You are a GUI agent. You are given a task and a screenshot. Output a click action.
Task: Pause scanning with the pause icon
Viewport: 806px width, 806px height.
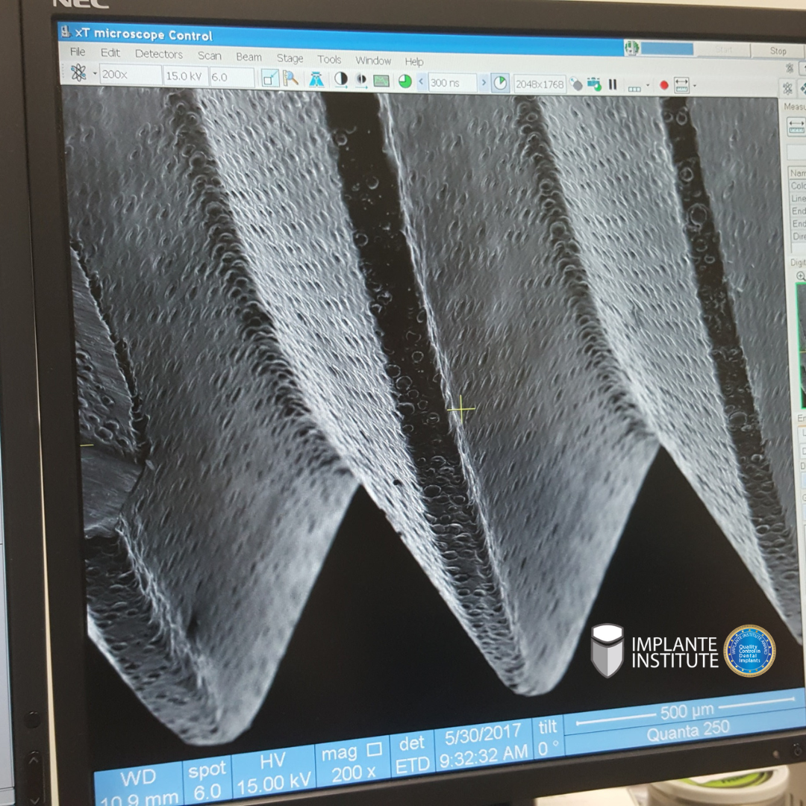[613, 84]
